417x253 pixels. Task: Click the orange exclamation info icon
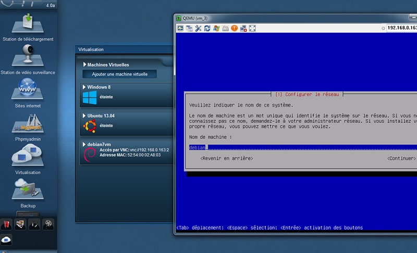234,28
